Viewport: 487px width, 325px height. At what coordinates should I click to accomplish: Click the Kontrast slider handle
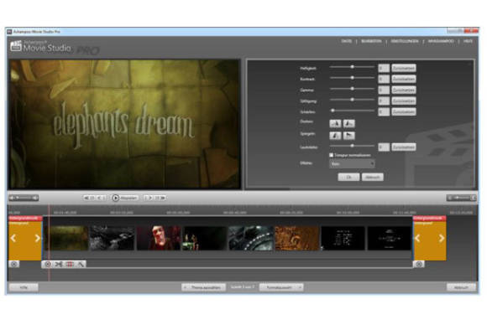(352, 77)
